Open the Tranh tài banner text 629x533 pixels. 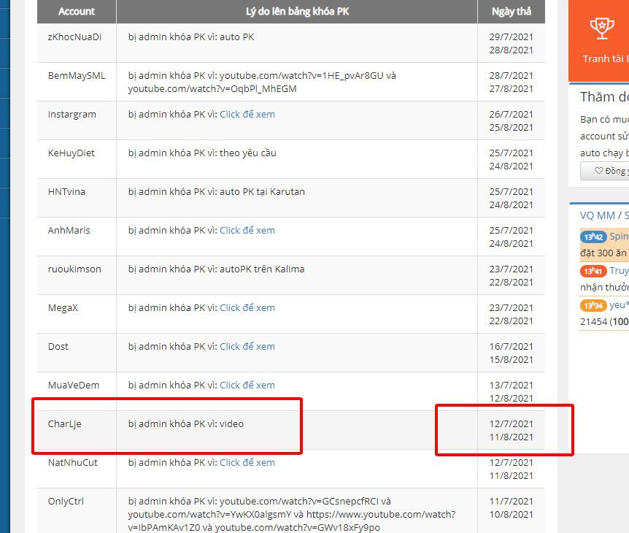(606, 58)
